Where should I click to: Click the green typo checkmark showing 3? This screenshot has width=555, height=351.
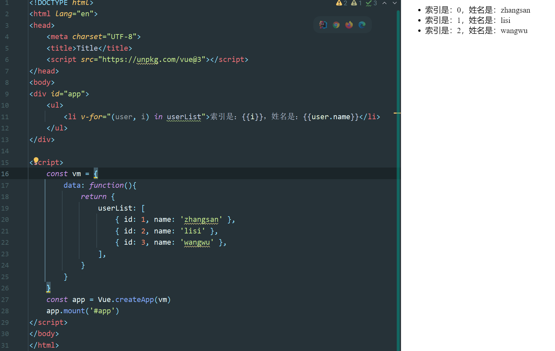pyautogui.click(x=371, y=3)
